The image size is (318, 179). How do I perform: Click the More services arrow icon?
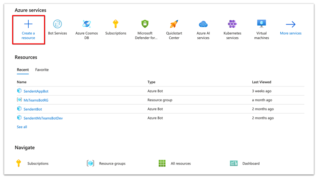(291, 24)
